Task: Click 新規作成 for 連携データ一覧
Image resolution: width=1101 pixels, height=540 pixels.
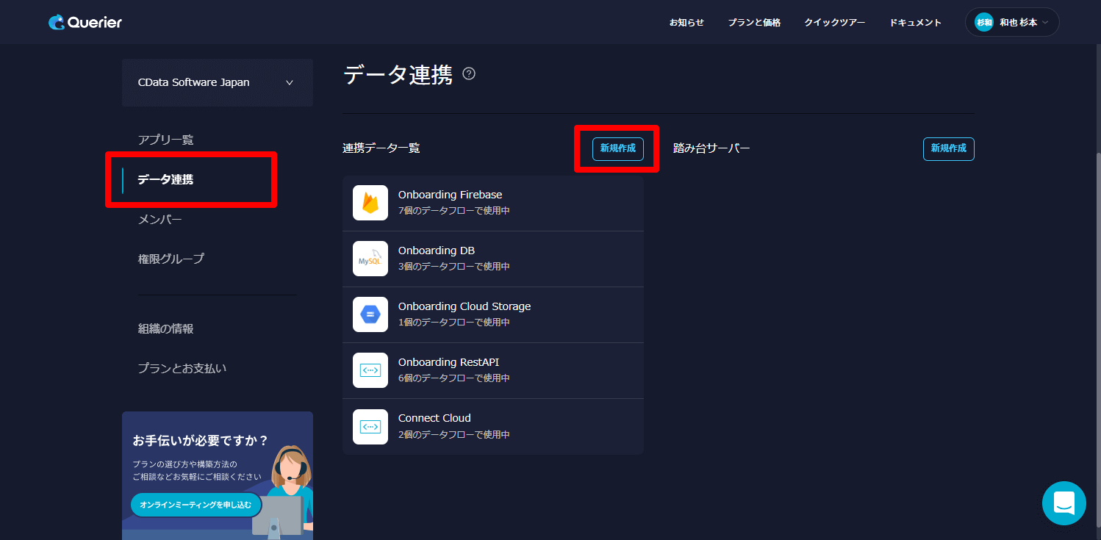Action: [x=618, y=148]
